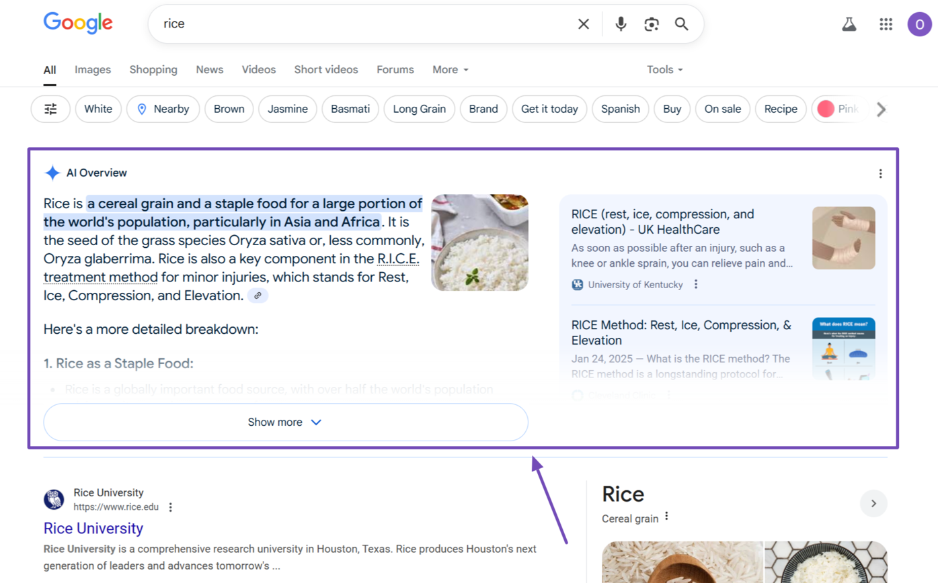
Task: Click the Google logo
Action: [78, 24]
